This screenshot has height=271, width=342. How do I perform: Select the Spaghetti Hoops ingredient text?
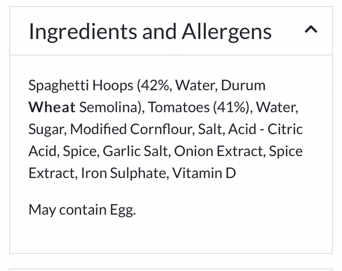(80, 86)
